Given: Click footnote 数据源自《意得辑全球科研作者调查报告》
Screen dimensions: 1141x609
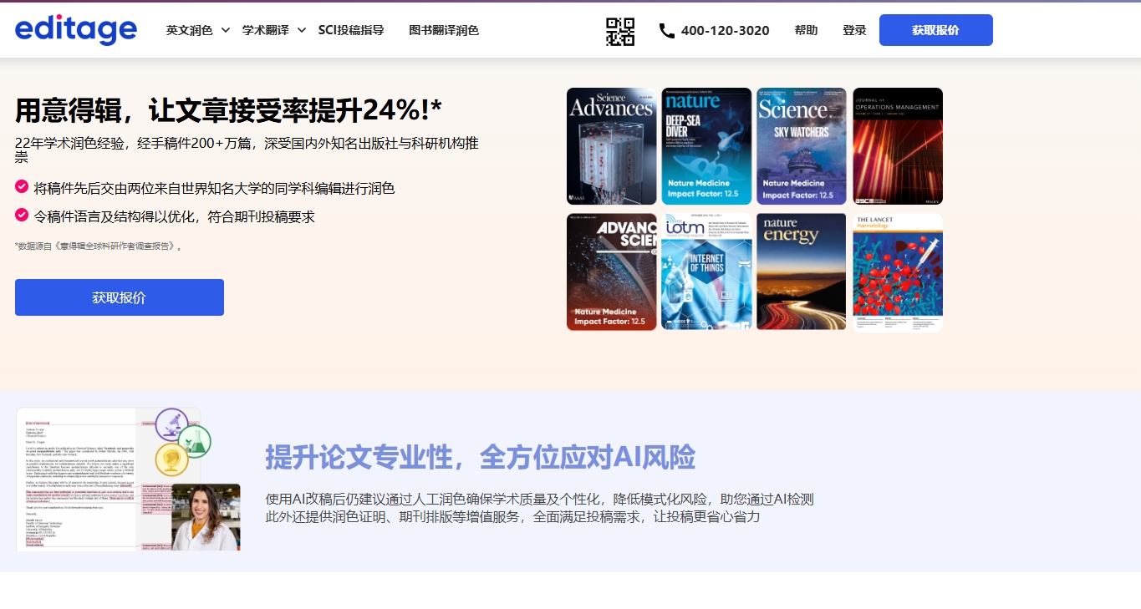Looking at the screenshot, I should [99, 246].
